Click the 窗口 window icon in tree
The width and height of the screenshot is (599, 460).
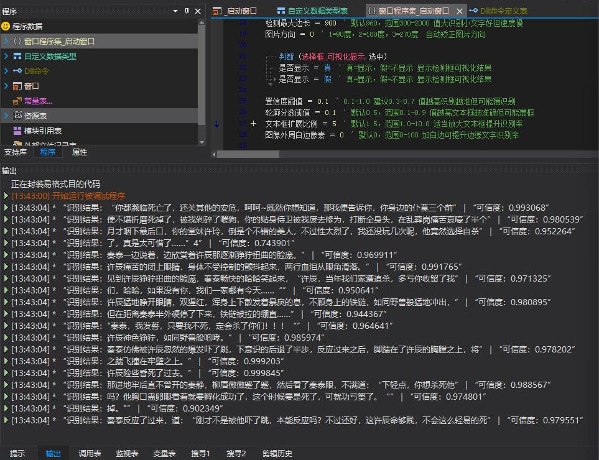[17, 86]
